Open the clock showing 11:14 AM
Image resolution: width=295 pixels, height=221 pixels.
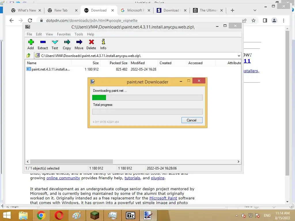(x=282, y=216)
